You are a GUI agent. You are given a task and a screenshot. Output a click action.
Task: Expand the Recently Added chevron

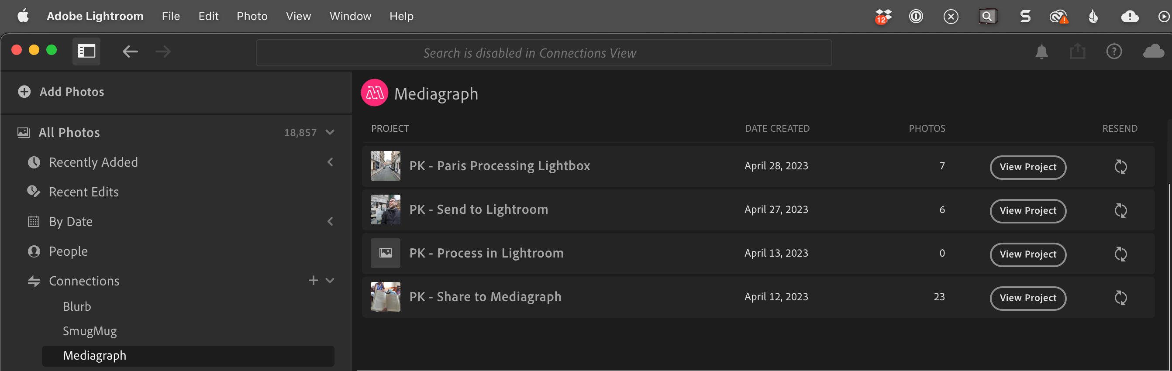pos(330,162)
